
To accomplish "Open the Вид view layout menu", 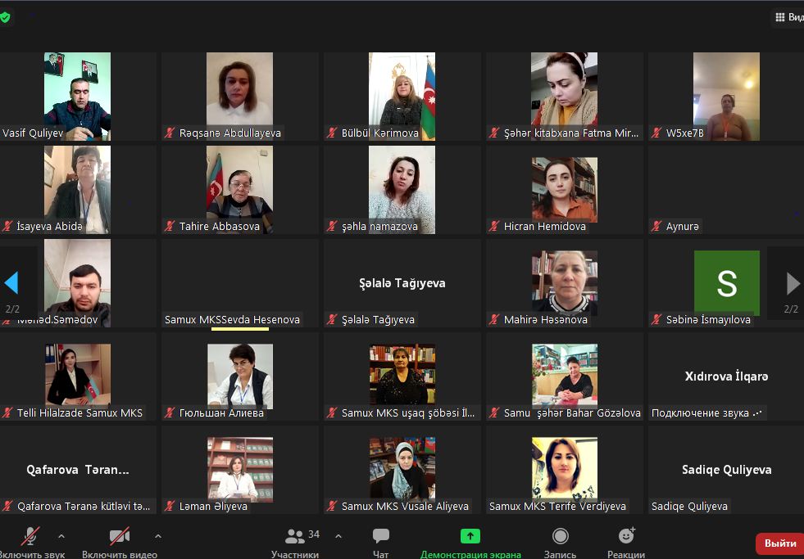I will (x=788, y=17).
